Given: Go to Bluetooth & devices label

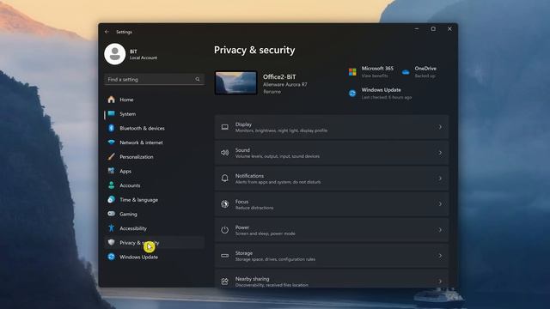Looking at the screenshot, I should 142,128.
